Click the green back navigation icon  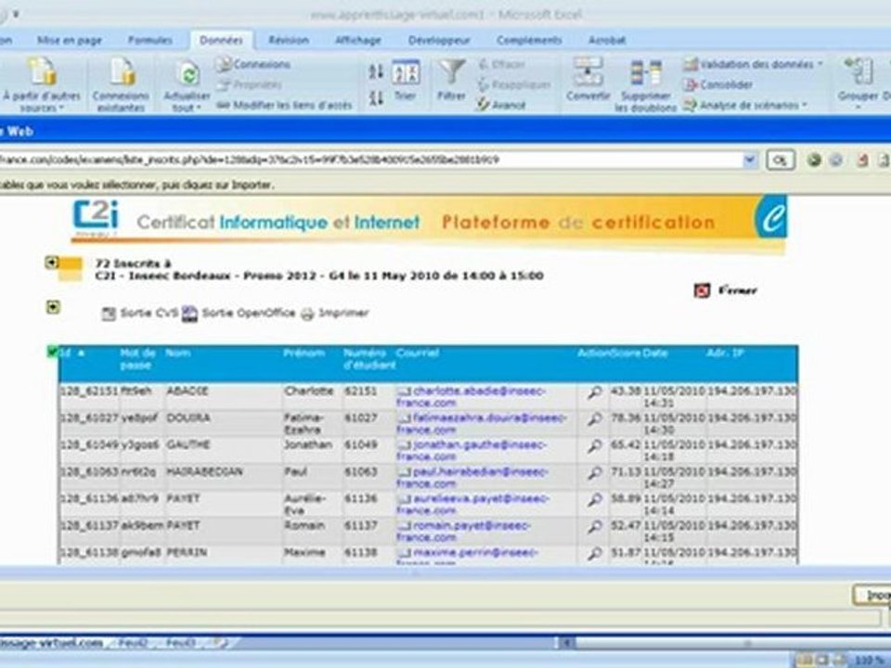(x=814, y=161)
